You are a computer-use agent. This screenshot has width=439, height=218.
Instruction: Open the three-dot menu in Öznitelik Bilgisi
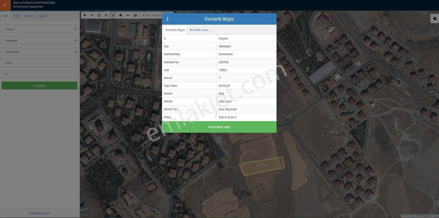pyautogui.click(x=168, y=19)
